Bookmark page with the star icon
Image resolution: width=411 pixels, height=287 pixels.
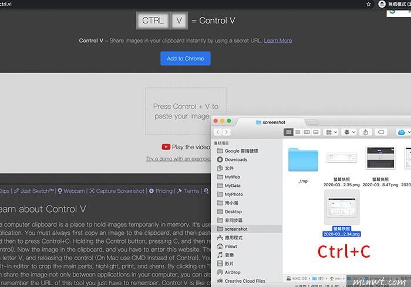coord(369,4)
